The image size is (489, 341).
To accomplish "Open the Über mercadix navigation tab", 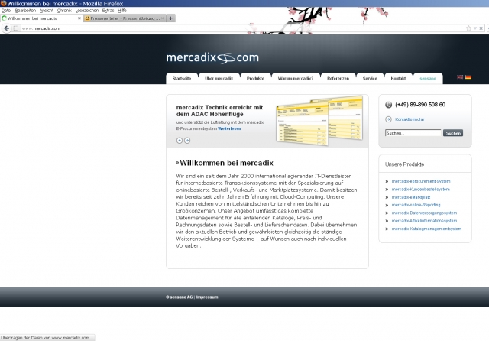I will pyautogui.click(x=219, y=78).
